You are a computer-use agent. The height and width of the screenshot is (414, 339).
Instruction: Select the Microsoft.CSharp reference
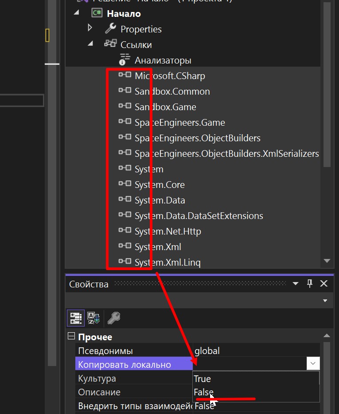click(x=170, y=76)
